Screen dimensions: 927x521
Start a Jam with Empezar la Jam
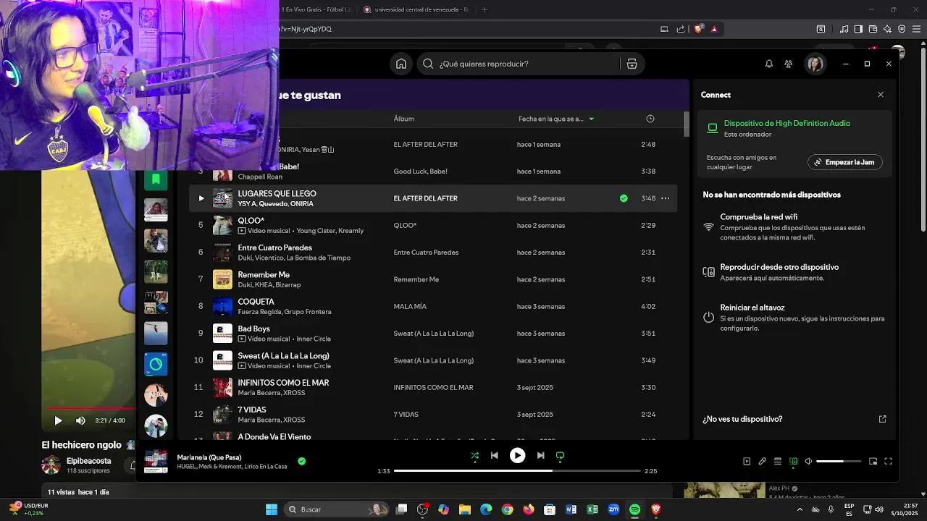coord(844,162)
